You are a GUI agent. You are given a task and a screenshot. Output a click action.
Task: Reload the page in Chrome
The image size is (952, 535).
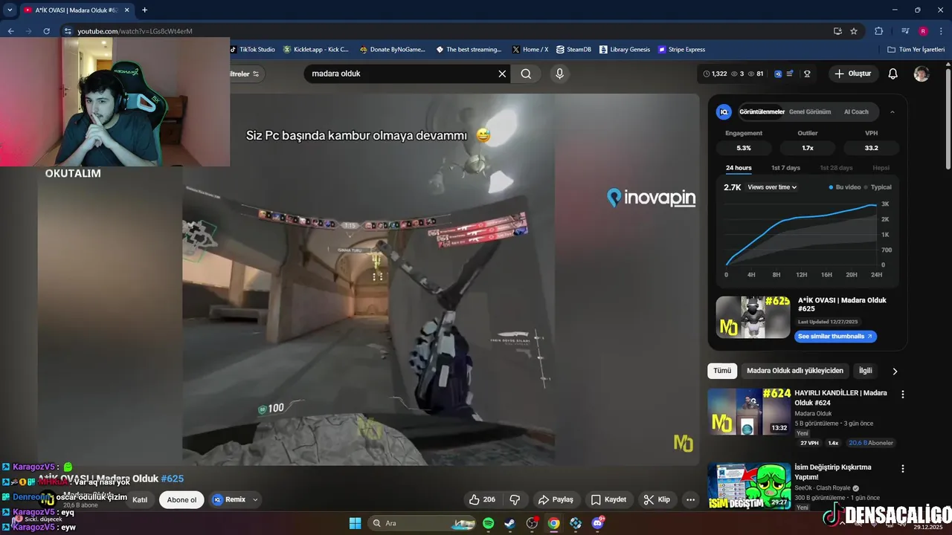point(46,31)
